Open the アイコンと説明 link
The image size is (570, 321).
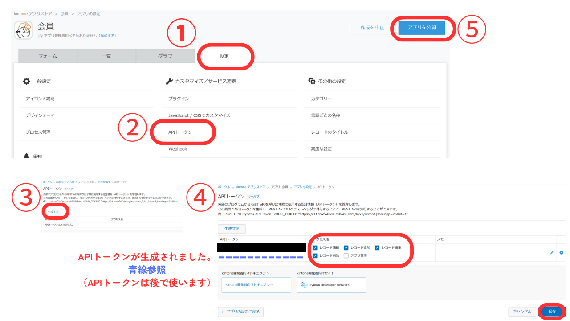coord(40,99)
